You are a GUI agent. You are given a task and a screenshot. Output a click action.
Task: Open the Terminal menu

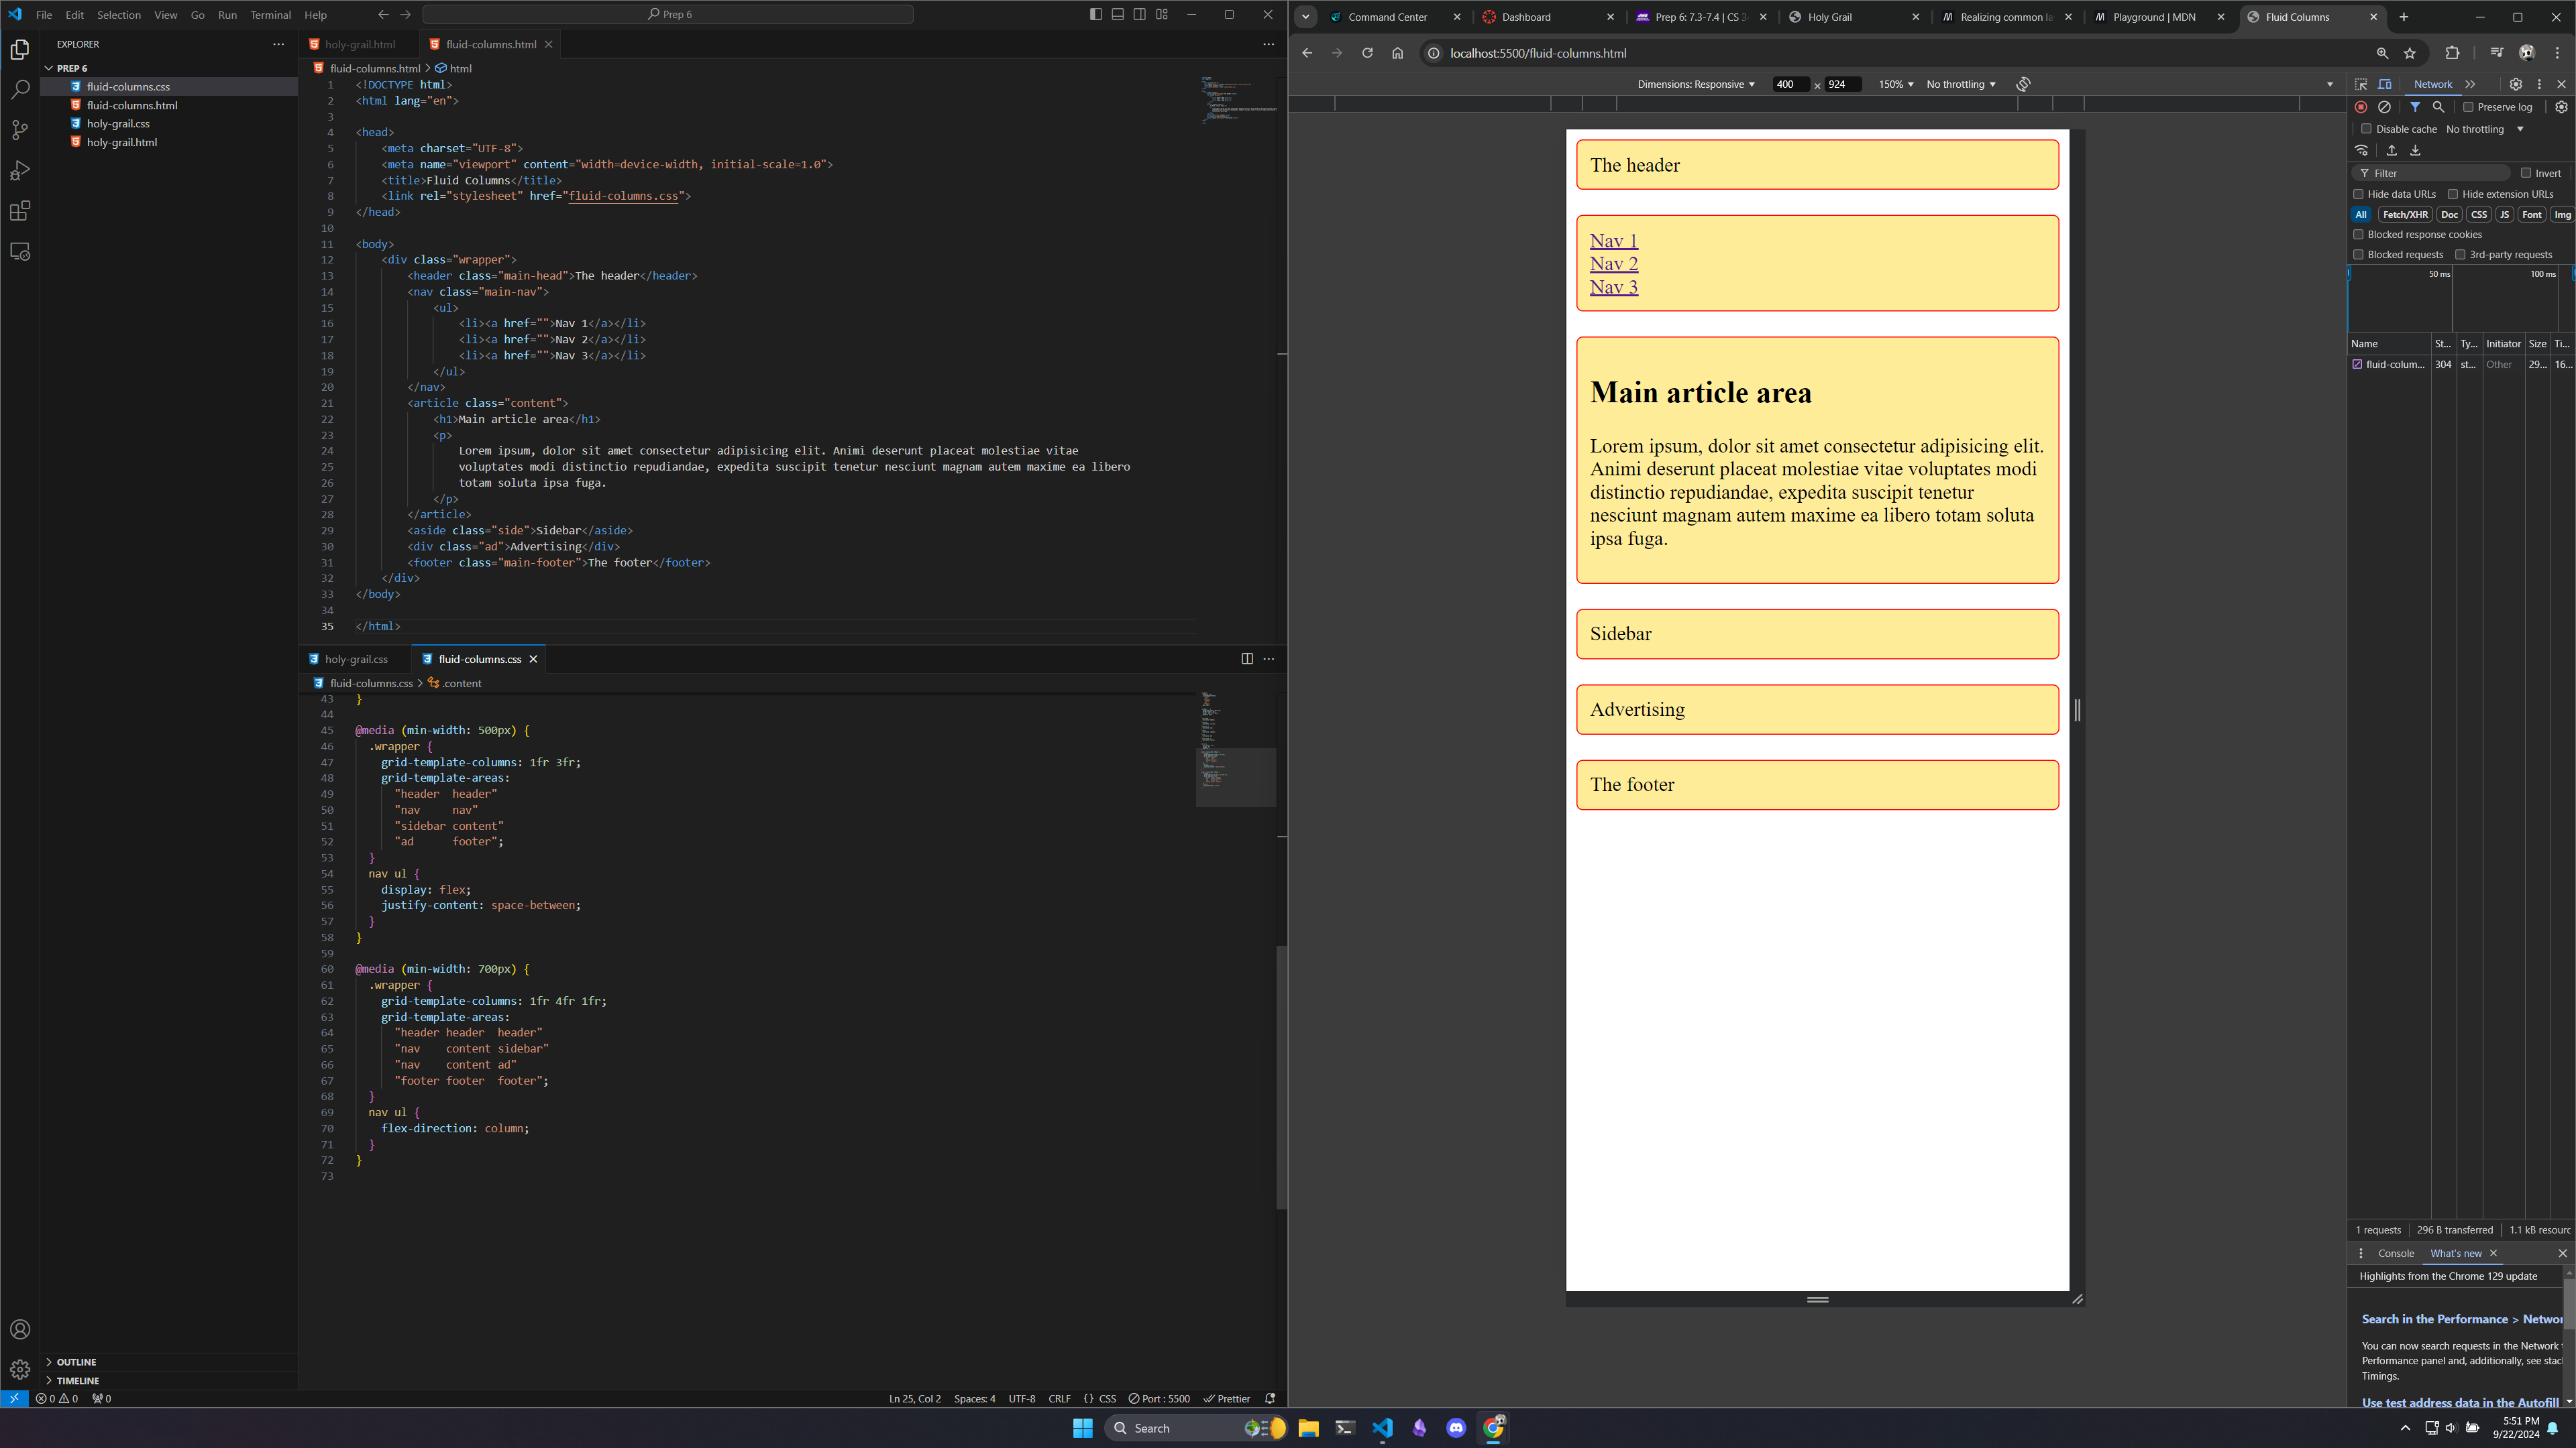click(270, 15)
